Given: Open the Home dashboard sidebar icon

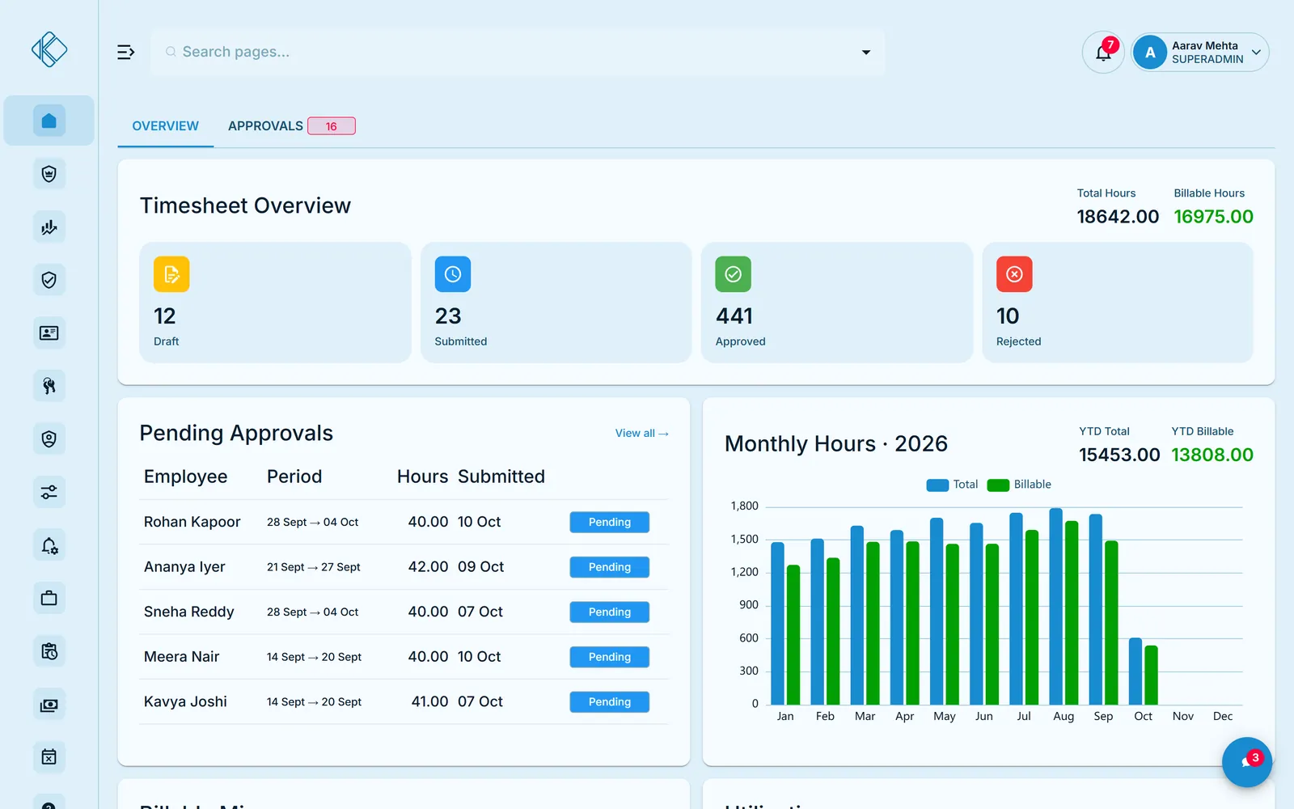Looking at the screenshot, I should click(49, 121).
